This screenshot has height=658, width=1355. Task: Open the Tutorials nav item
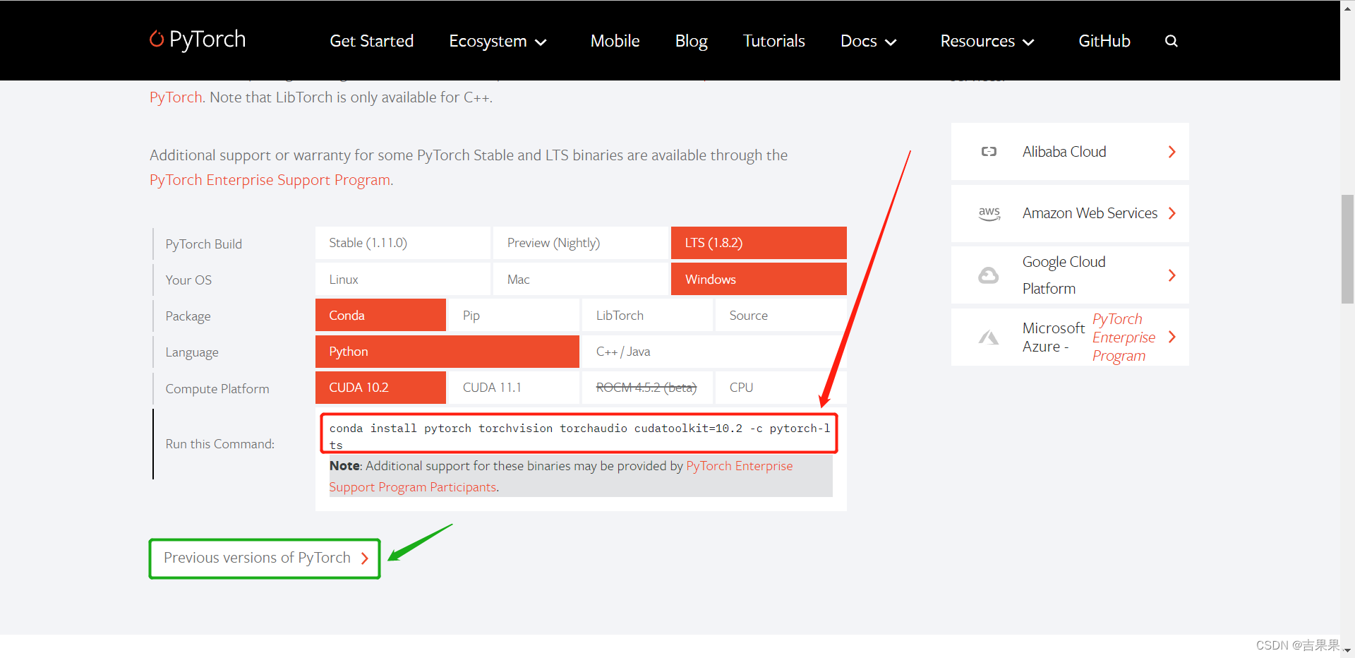tap(774, 41)
